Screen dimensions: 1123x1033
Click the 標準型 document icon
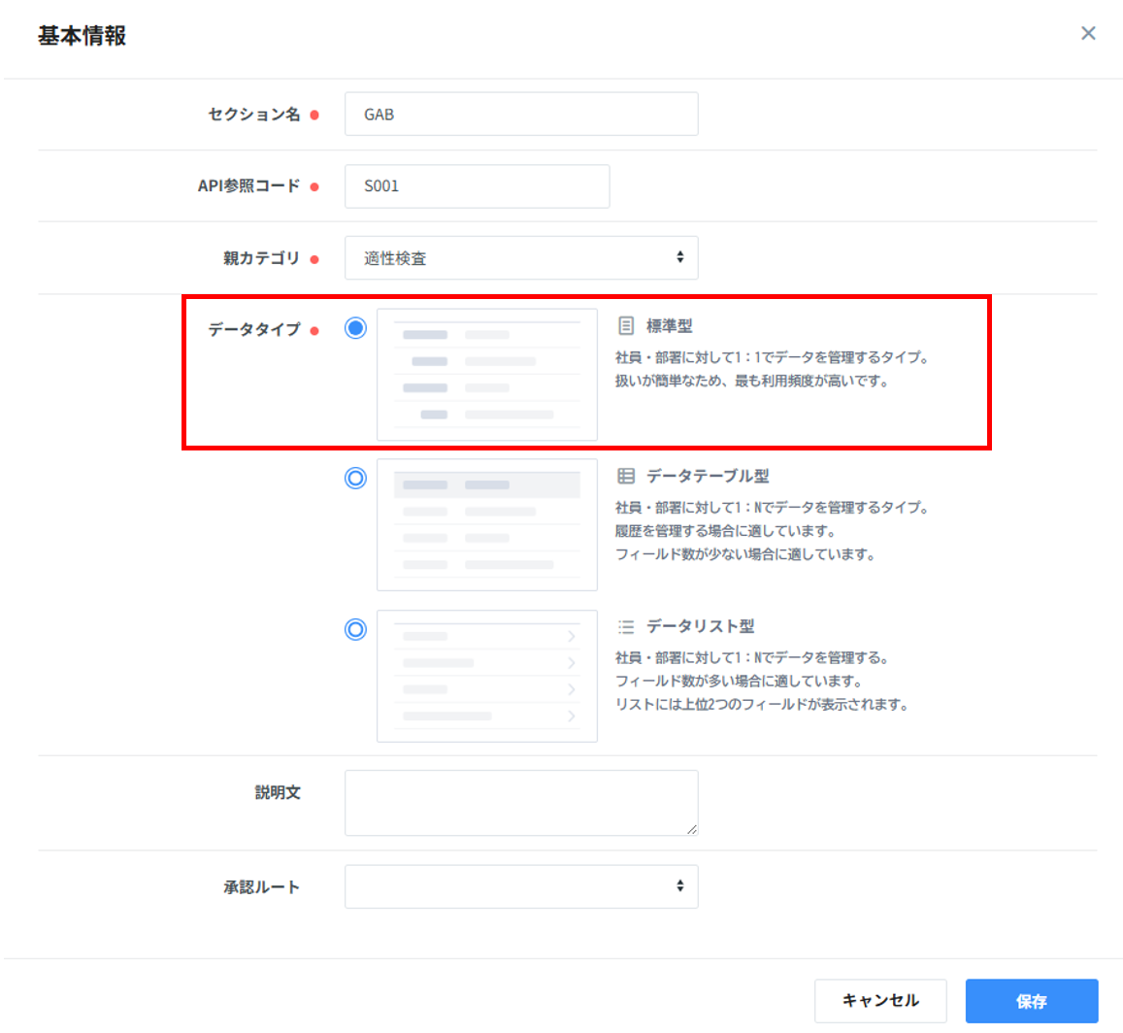click(x=626, y=325)
